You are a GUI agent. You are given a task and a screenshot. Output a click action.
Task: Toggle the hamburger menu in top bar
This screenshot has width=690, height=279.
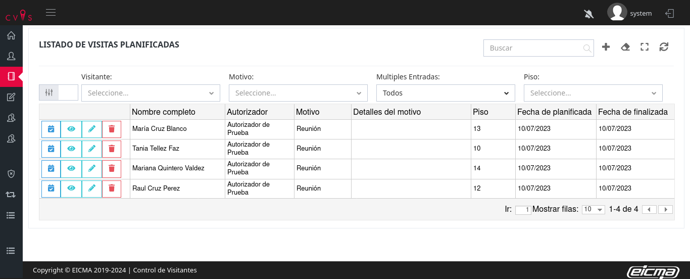tap(51, 13)
